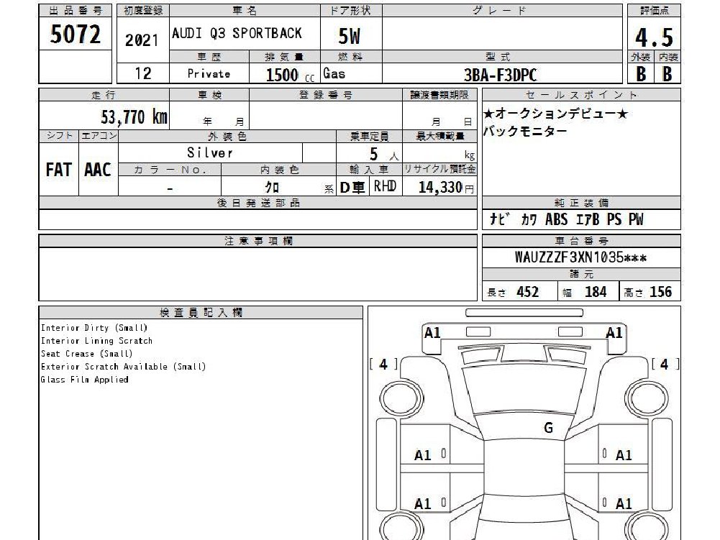Select the note Interior Dirty (Small)
Viewport: 720px width, 540px height.
[x=94, y=328]
